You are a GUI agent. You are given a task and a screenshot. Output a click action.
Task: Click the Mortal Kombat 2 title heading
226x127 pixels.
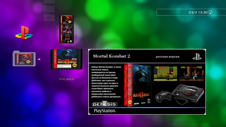click(111, 56)
